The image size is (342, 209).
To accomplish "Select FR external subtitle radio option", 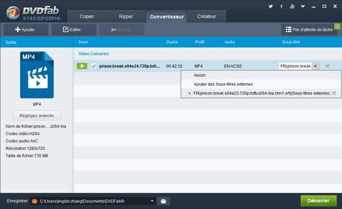I will (x=189, y=93).
